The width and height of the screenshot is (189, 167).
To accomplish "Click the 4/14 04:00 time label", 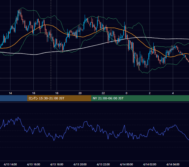I will pyautogui.click(x=173, y=164).
